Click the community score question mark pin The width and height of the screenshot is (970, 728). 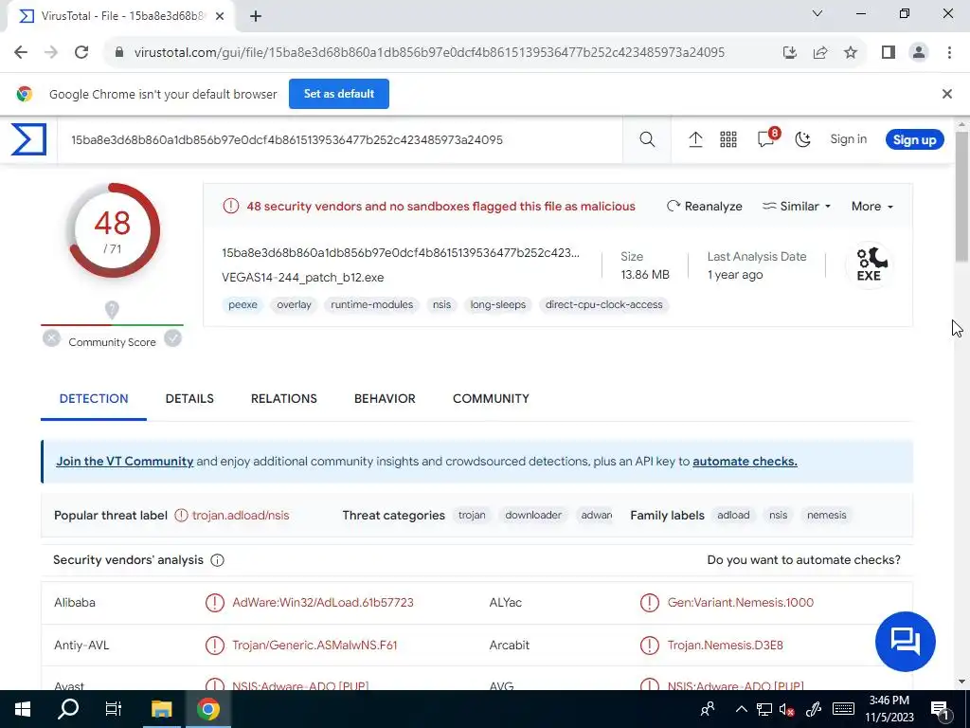coord(112,310)
